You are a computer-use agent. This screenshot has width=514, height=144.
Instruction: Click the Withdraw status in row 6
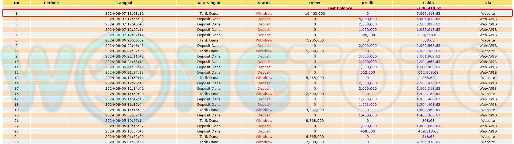(x=264, y=40)
